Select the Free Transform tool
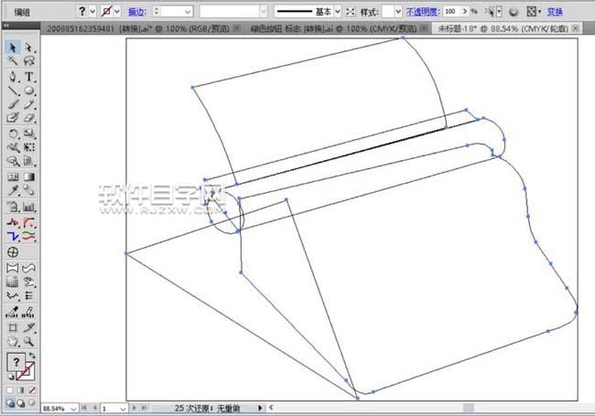Screen dimensions: 595x416 (x=29, y=147)
